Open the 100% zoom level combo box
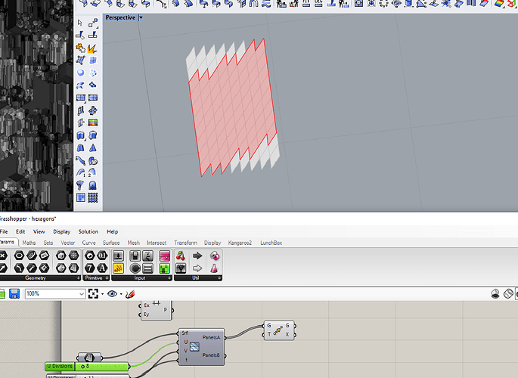The height and width of the screenshot is (378, 518). coord(55,293)
